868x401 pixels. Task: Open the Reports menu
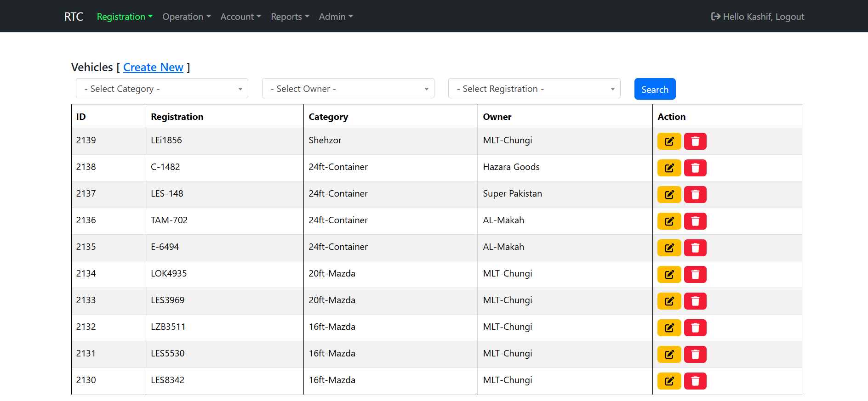(x=290, y=17)
